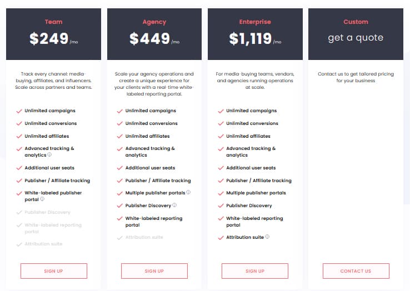Image resolution: width=410 pixels, height=291 pixels.
Task: Open info tooltip for Agency's Publisher Discovery
Action: click(x=174, y=205)
